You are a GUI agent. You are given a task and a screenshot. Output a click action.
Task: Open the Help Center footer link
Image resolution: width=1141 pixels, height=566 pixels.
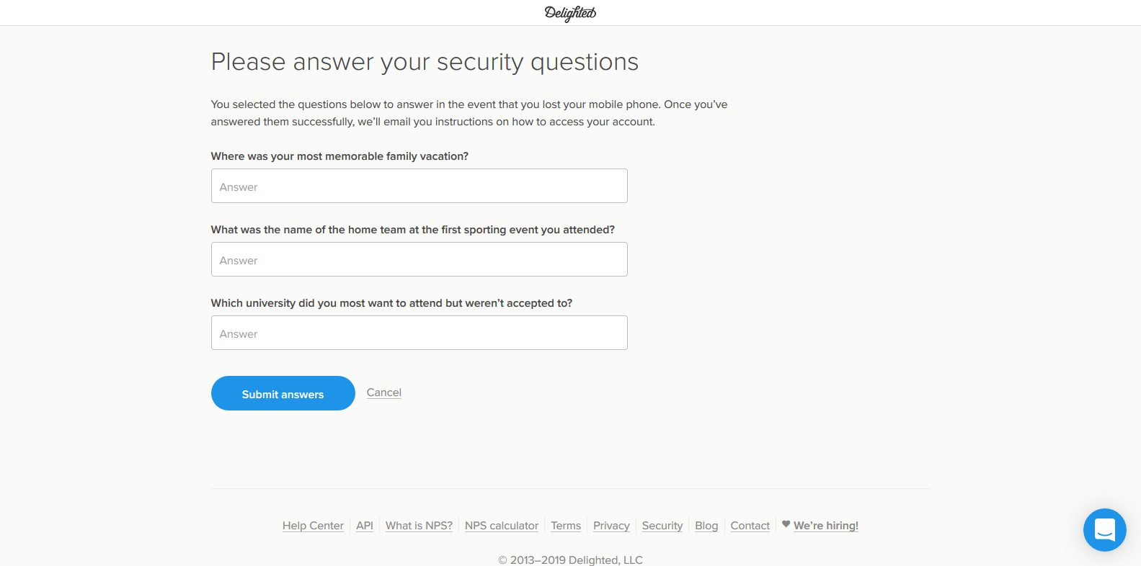313,526
